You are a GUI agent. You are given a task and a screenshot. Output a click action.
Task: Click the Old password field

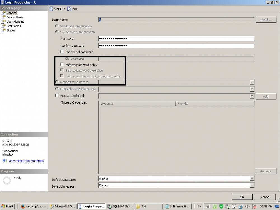176,59
